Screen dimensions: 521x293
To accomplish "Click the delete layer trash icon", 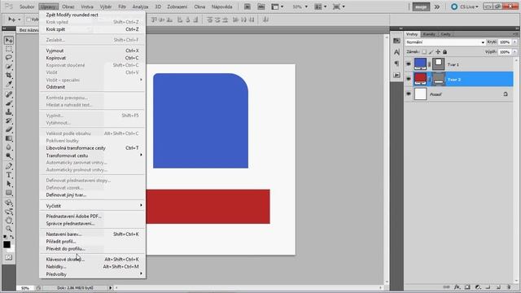I will tap(509, 287).
